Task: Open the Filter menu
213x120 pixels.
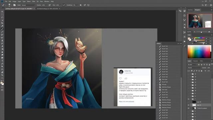Action: tap(34, 1)
